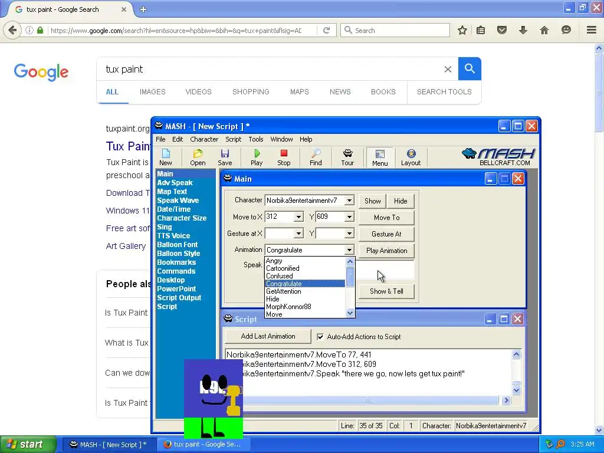The image size is (604, 453).
Task: Select Angry in the animation list
Action: point(274,261)
